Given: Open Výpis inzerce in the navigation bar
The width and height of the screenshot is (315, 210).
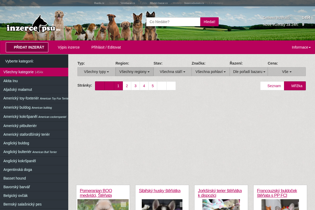Looking at the screenshot, I should [69, 47].
